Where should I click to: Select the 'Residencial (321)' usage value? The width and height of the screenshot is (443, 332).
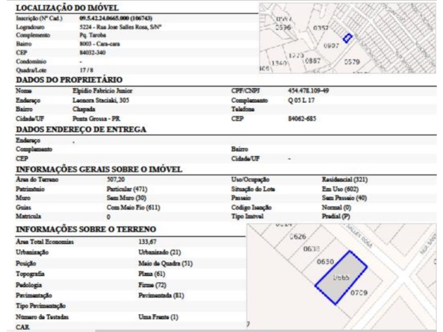pyautogui.click(x=344, y=180)
